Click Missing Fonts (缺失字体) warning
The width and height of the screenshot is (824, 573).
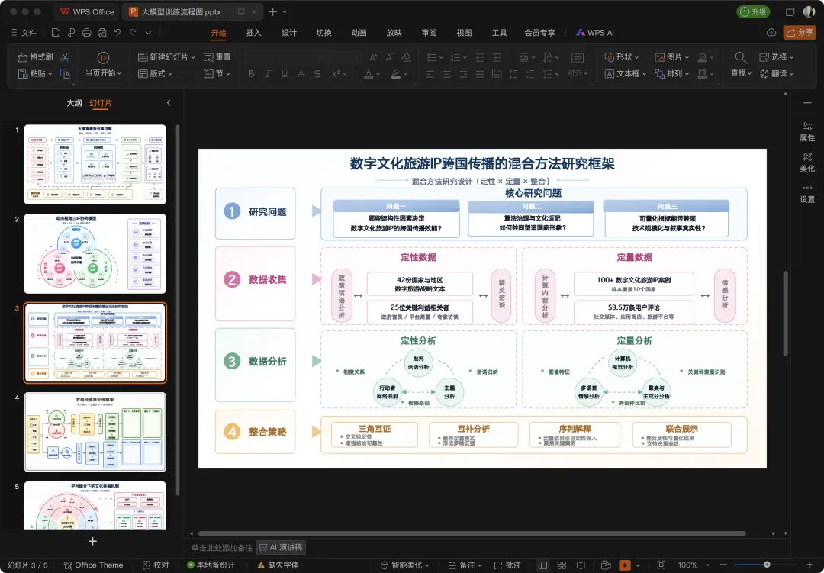click(x=278, y=565)
